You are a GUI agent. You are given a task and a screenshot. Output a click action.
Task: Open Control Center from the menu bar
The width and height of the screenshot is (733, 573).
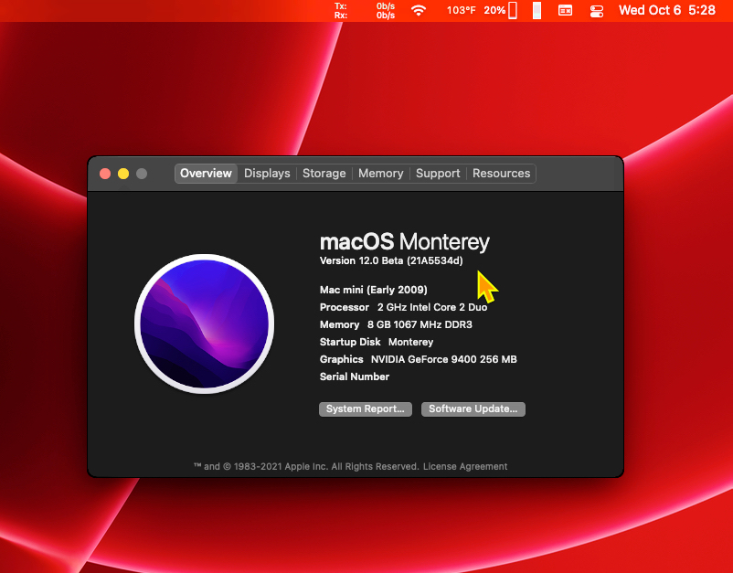(x=596, y=10)
